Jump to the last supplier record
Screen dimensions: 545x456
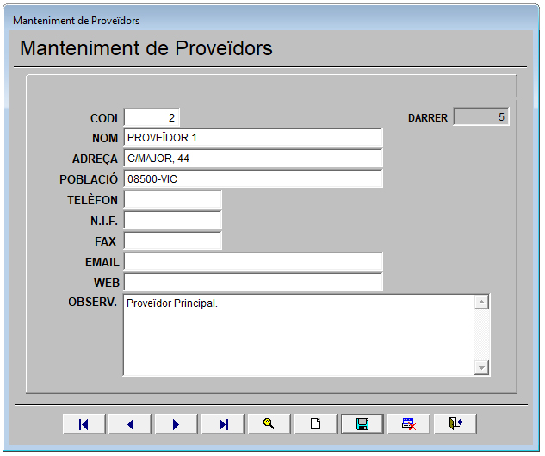pos(223,424)
